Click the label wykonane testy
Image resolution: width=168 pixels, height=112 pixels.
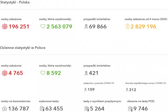pyautogui.click(x=49, y=101)
